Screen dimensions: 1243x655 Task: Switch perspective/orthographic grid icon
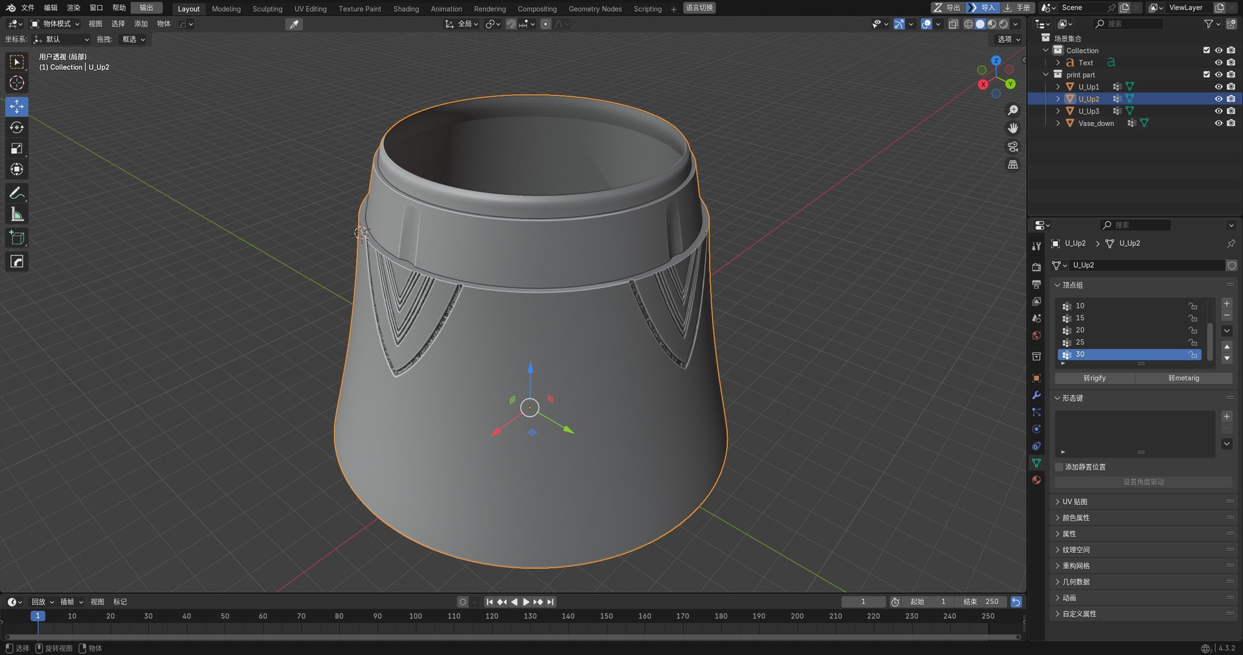pyautogui.click(x=1013, y=165)
